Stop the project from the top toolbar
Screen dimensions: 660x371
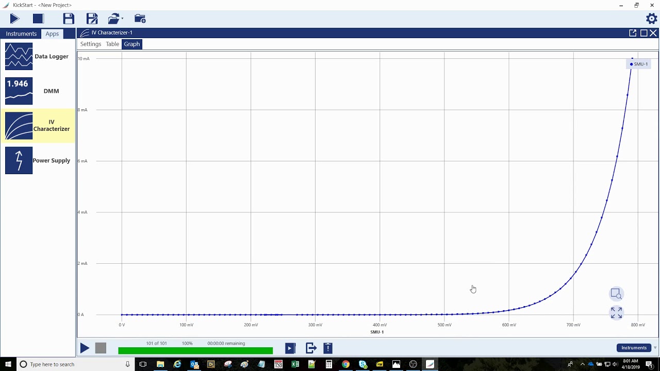(38, 19)
